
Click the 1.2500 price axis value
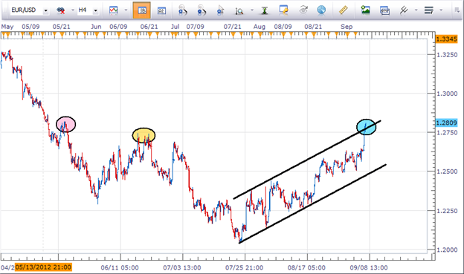(x=447, y=172)
